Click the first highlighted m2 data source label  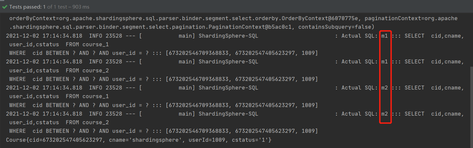[x=385, y=88]
